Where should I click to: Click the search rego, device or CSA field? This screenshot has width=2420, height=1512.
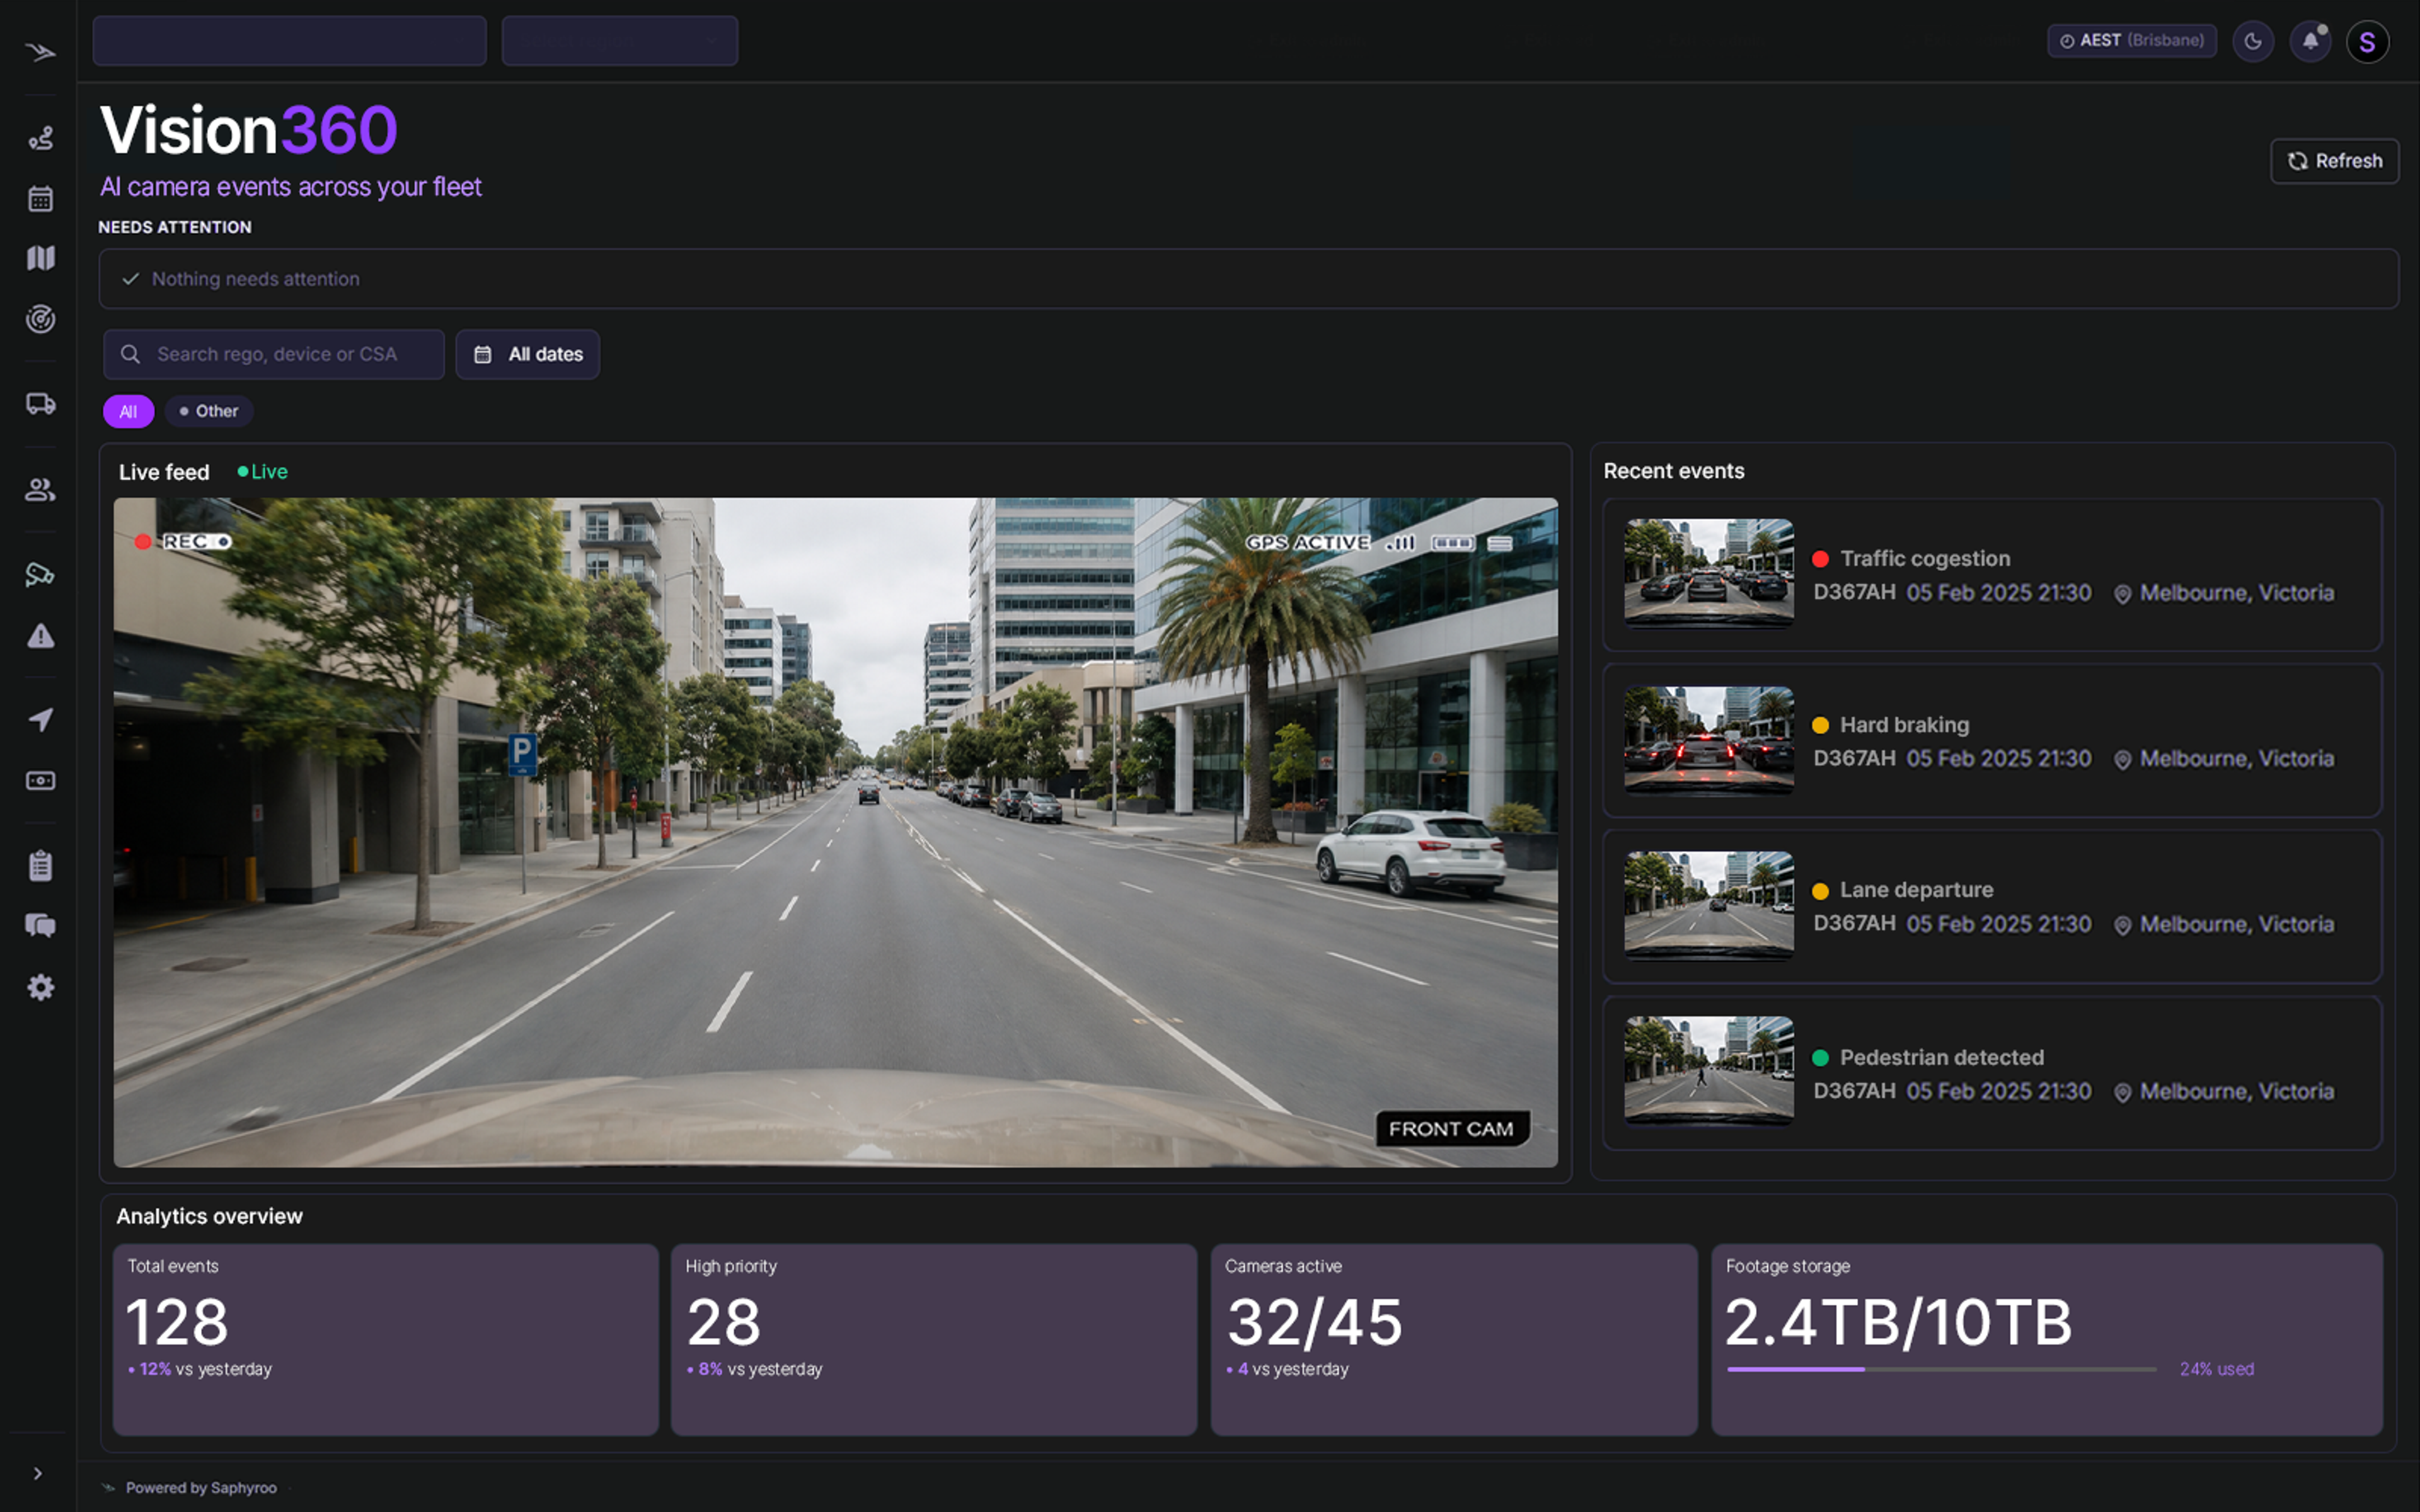[x=274, y=354]
